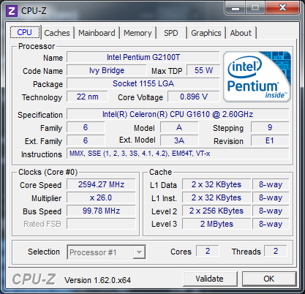Image resolution: width=305 pixels, height=294 pixels.
Task: Click the empty Rated FSB field
Action: point(101,224)
